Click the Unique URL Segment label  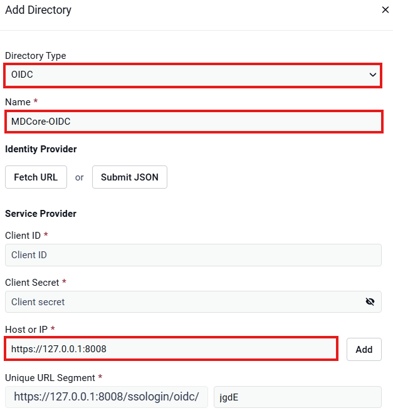(50, 378)
